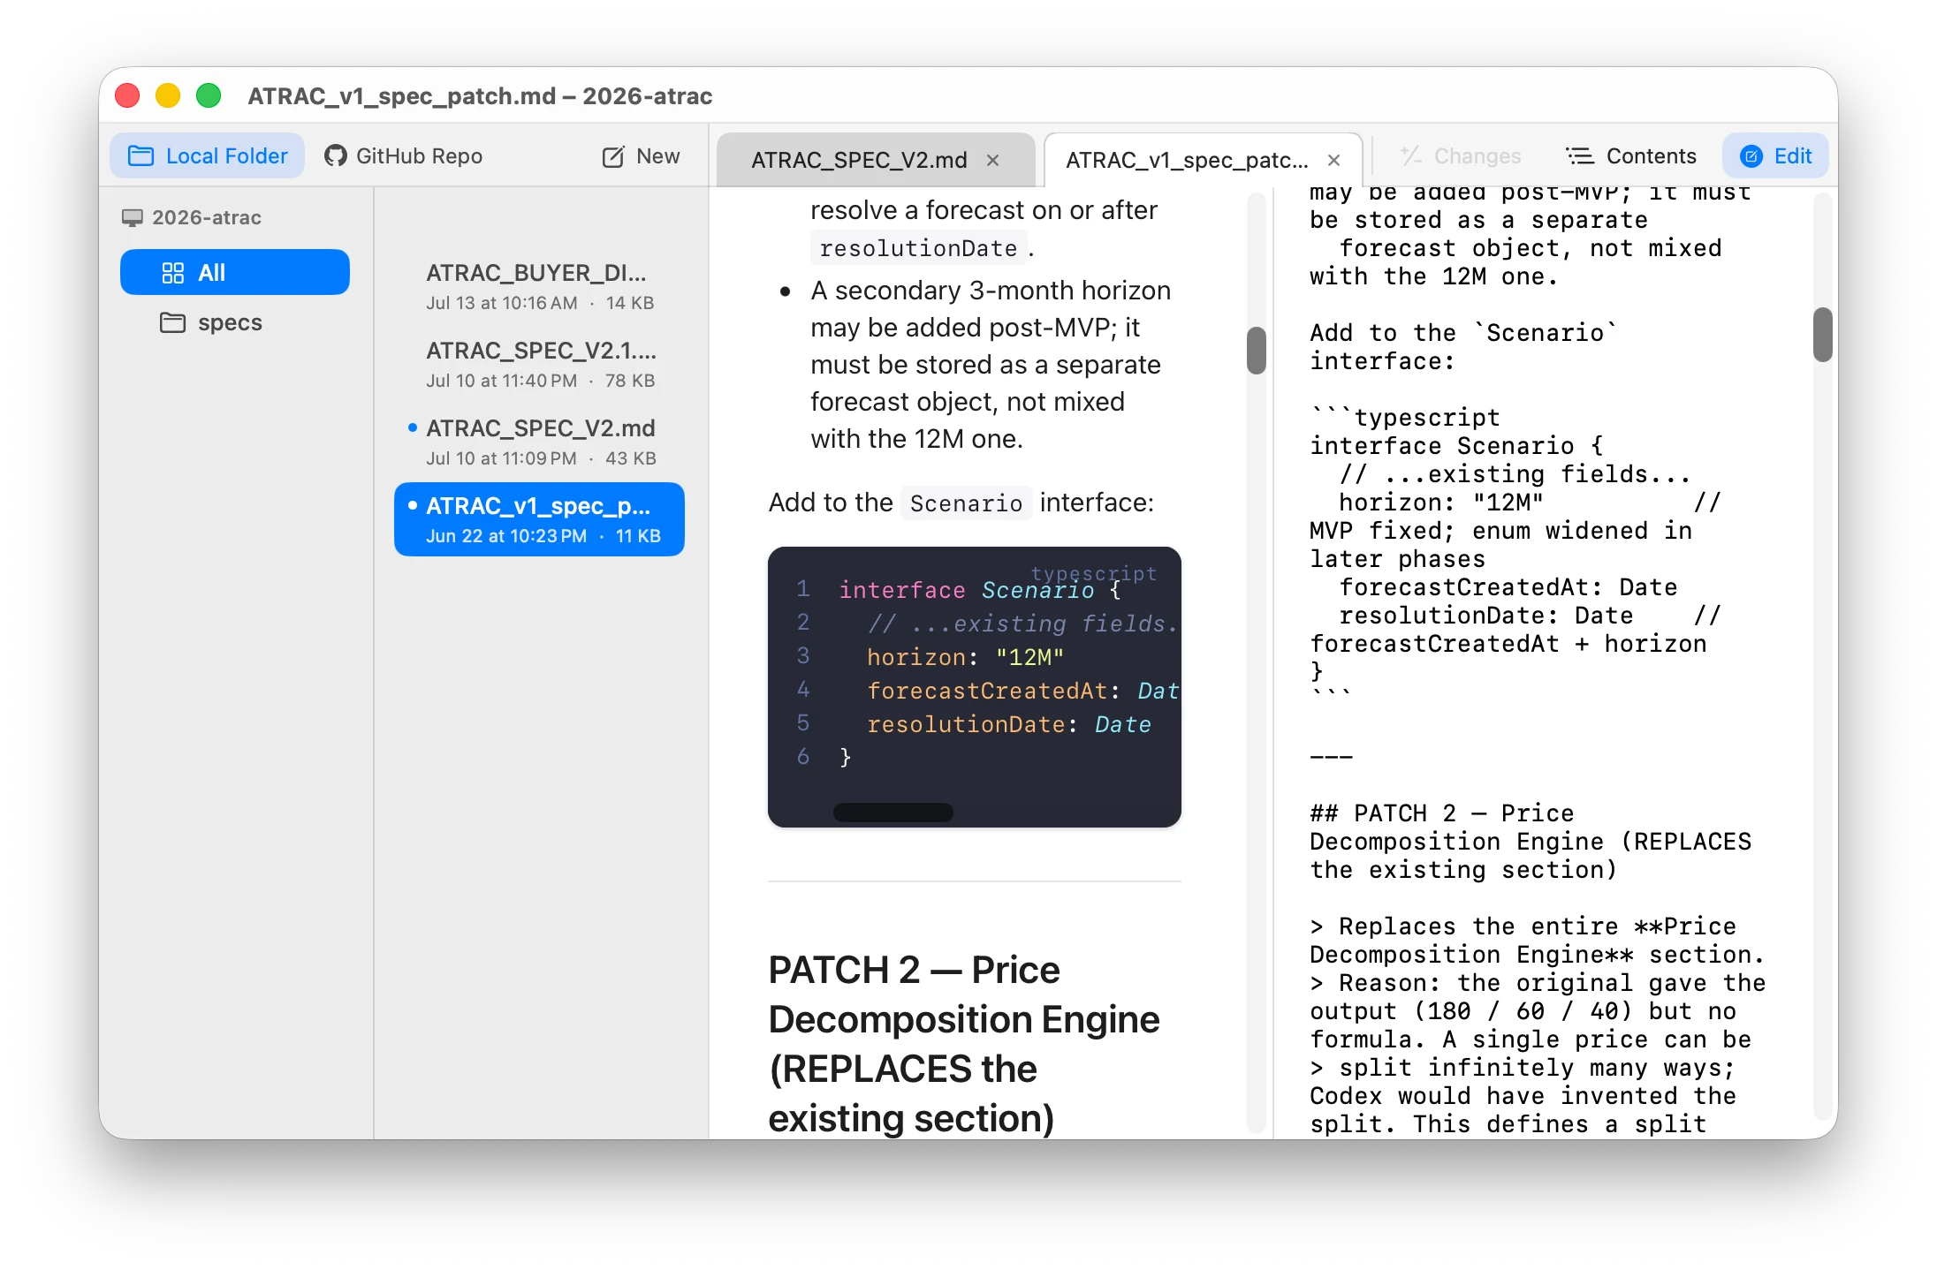Open ATRAC_SPEC_V2.1.... file
Screen dimensions: 1937x1270
pyautogui.click(x=539, y=364)
